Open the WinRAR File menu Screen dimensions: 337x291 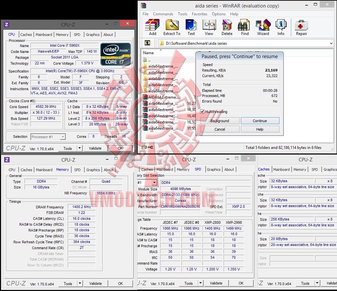[145, 14]
